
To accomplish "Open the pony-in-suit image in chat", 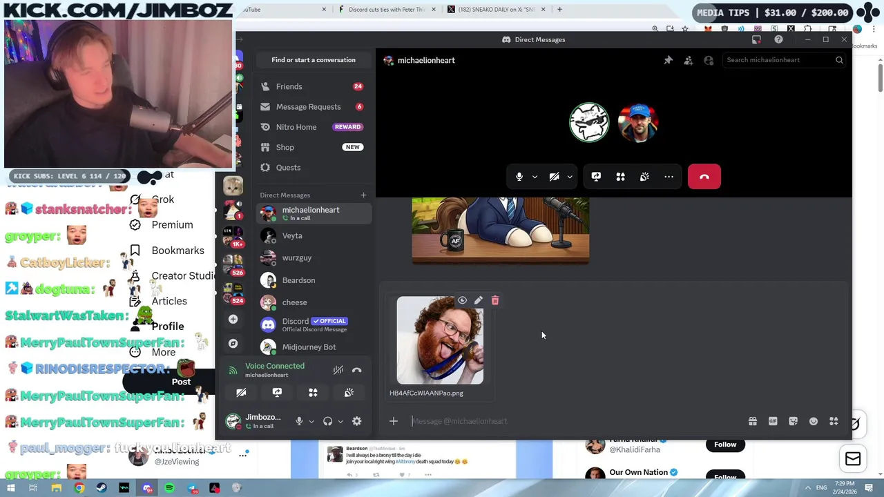I will [501, 230].
